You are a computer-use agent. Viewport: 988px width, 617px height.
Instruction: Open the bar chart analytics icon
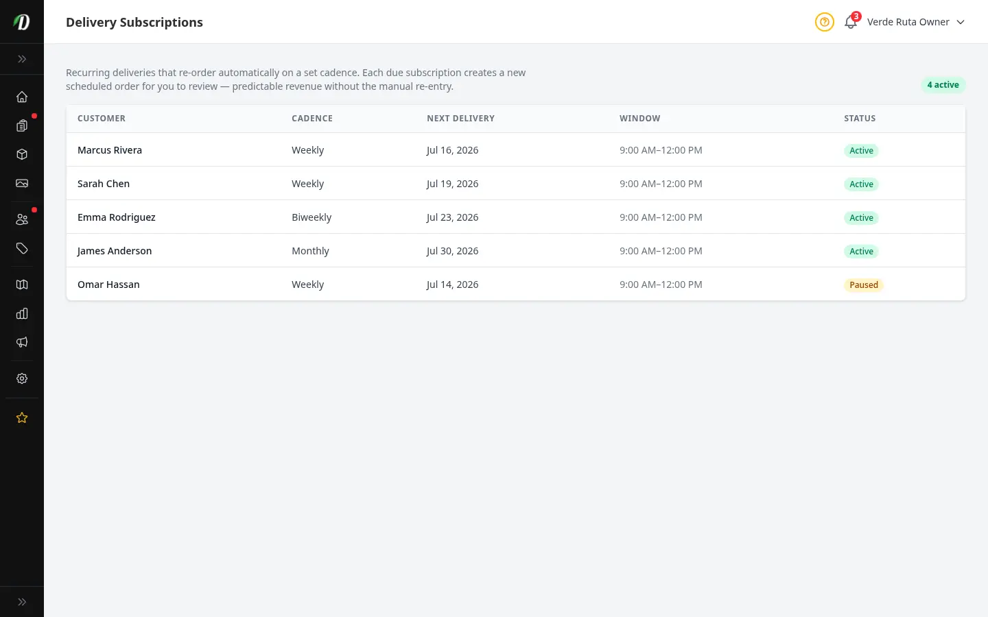click(x=22, y=313)
